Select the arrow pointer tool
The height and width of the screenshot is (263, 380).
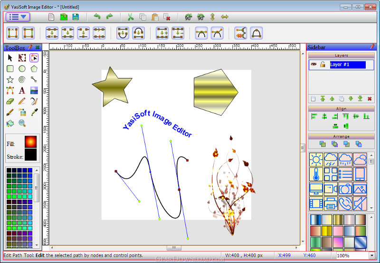click(x=10, y=58)
